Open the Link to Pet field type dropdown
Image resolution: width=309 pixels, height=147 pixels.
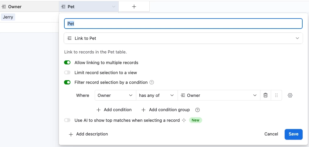pos(183,38)
